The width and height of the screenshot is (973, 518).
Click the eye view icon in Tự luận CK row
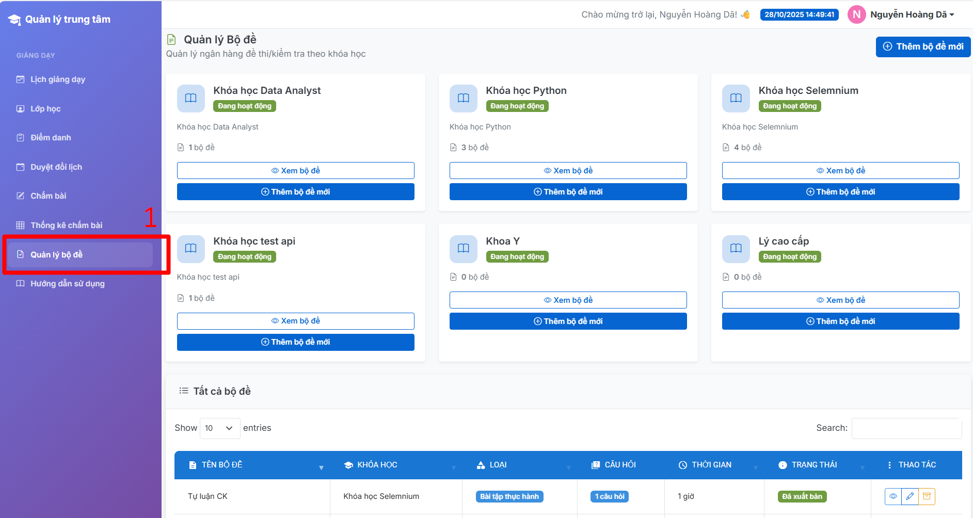(x=893, y=496)
